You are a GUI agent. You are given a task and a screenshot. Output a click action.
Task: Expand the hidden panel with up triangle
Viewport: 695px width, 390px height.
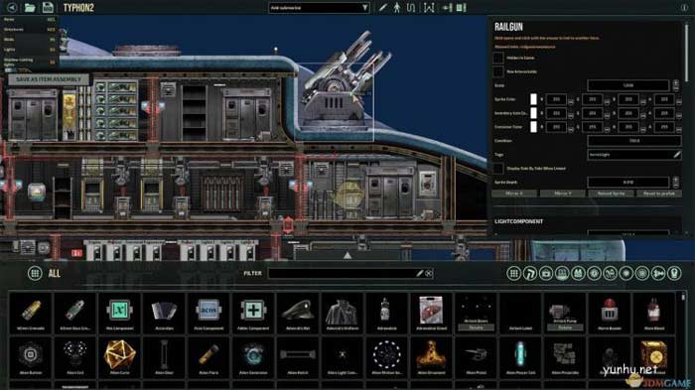pos(347,256)
